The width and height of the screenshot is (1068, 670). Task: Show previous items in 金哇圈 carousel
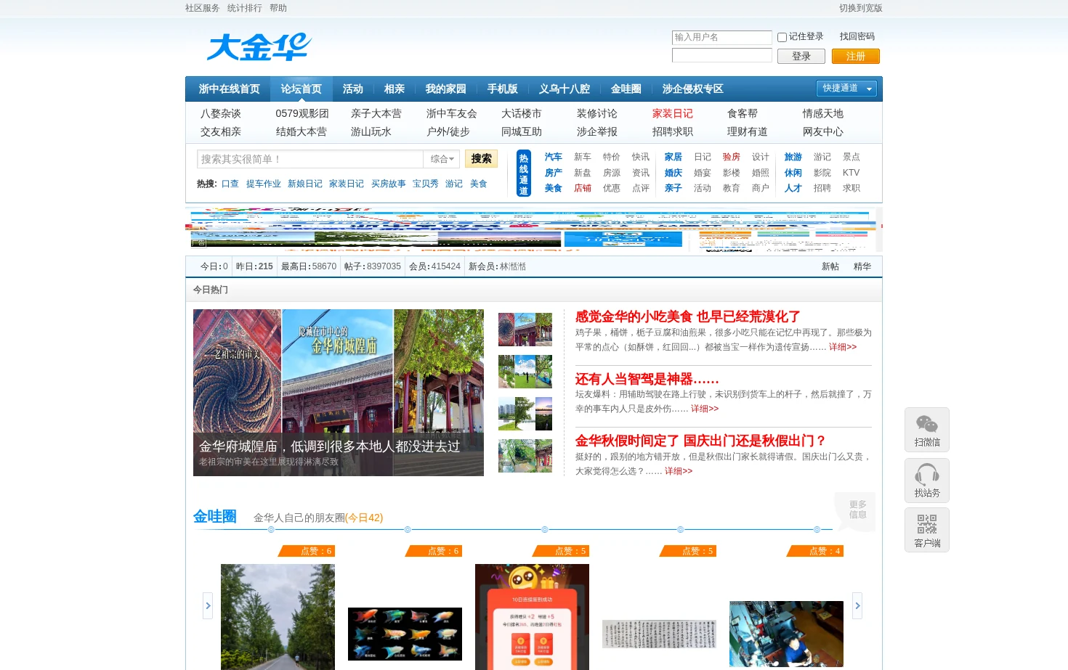pyautogui.click(x=208, y=605)
